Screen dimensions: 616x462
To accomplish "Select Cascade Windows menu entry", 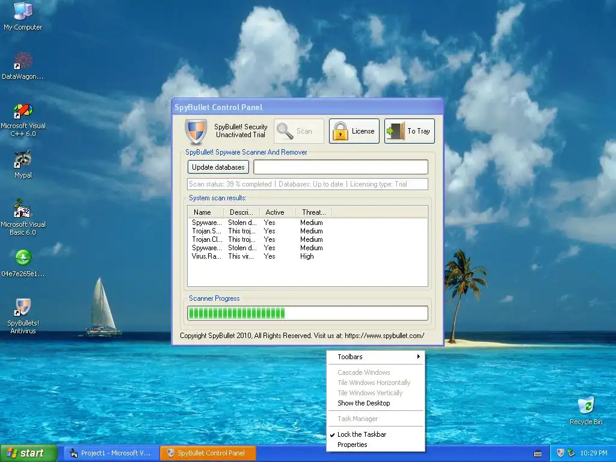I will 375,372.
